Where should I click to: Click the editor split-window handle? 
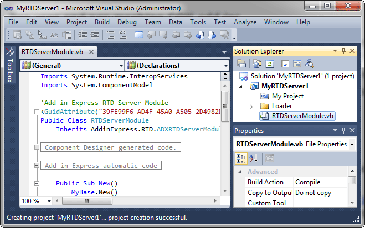point(225,76)
